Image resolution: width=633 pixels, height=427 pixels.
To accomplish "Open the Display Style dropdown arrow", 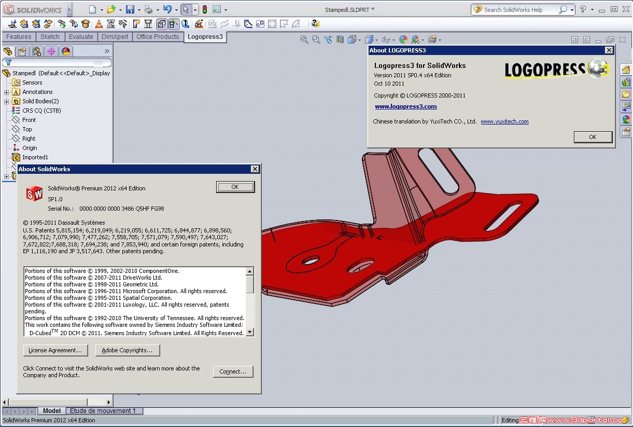I will coord(376,40).
